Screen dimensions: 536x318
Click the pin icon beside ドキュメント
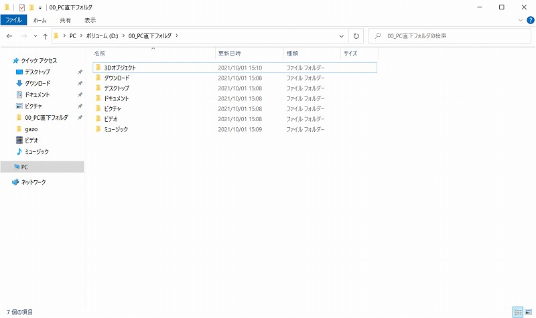pos(80,94)
